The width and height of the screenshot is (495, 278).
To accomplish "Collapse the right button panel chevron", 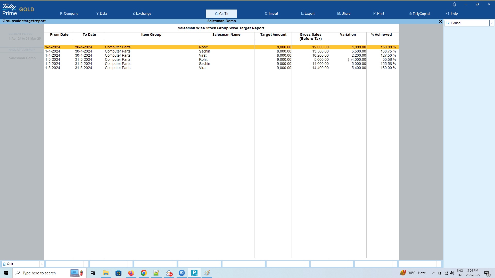I will point(492,23).
